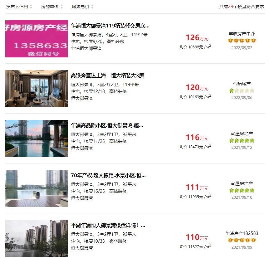Sort by 房源单价 arrow icon
Image resolution: width=270 pixels, height=258 pixels.
[x=62, y=7]
